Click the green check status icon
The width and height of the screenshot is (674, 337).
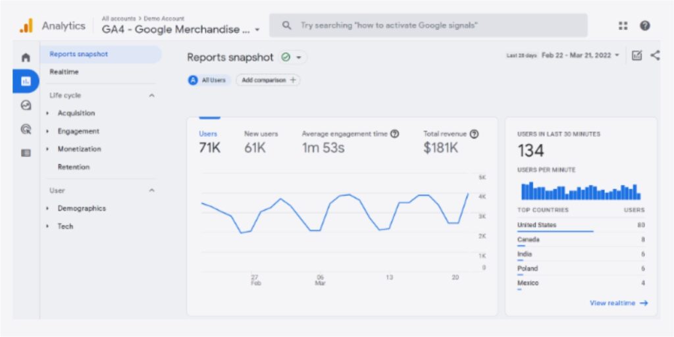286,57
